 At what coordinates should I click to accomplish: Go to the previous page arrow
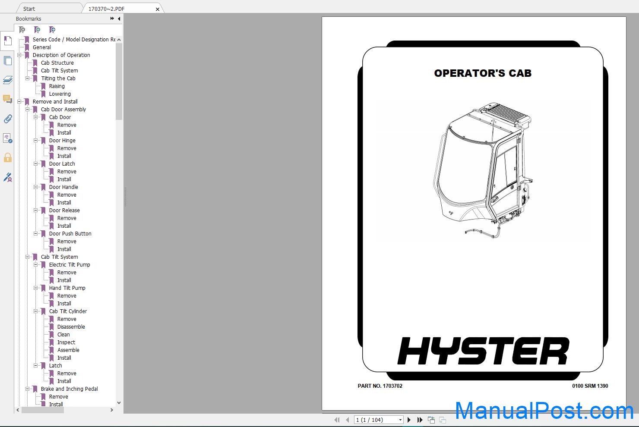[347, 420]
